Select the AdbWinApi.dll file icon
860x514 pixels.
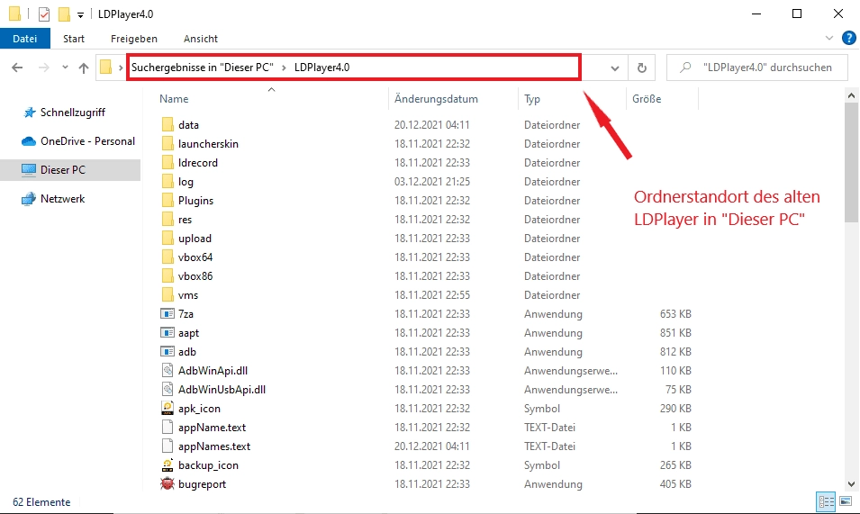click(x=167, y=371)
